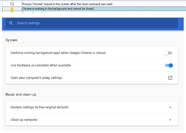Expand the arrow beside Clean up computer
The image size is (186, 133).
pyautogui.click(x=170, y=120)
